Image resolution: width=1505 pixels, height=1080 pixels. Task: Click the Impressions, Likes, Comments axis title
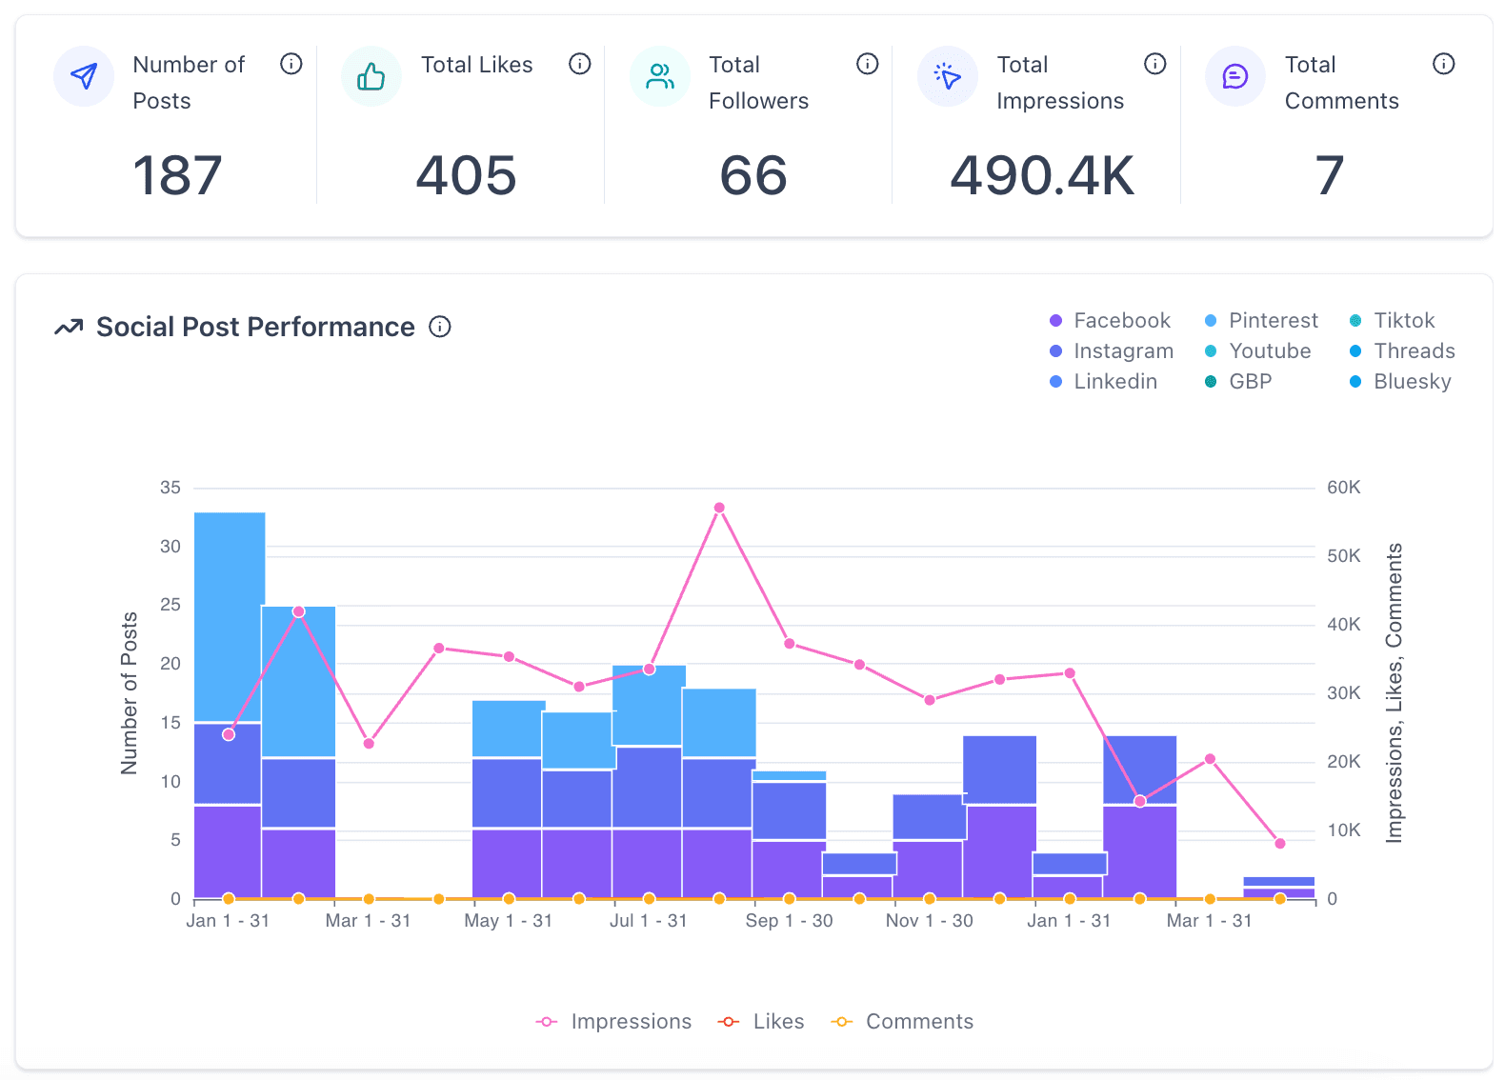pyautogui.click(x=1395, y=693)
